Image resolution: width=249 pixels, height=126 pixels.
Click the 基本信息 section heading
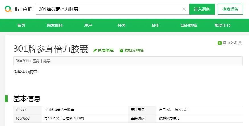click(x=27, y=99)
